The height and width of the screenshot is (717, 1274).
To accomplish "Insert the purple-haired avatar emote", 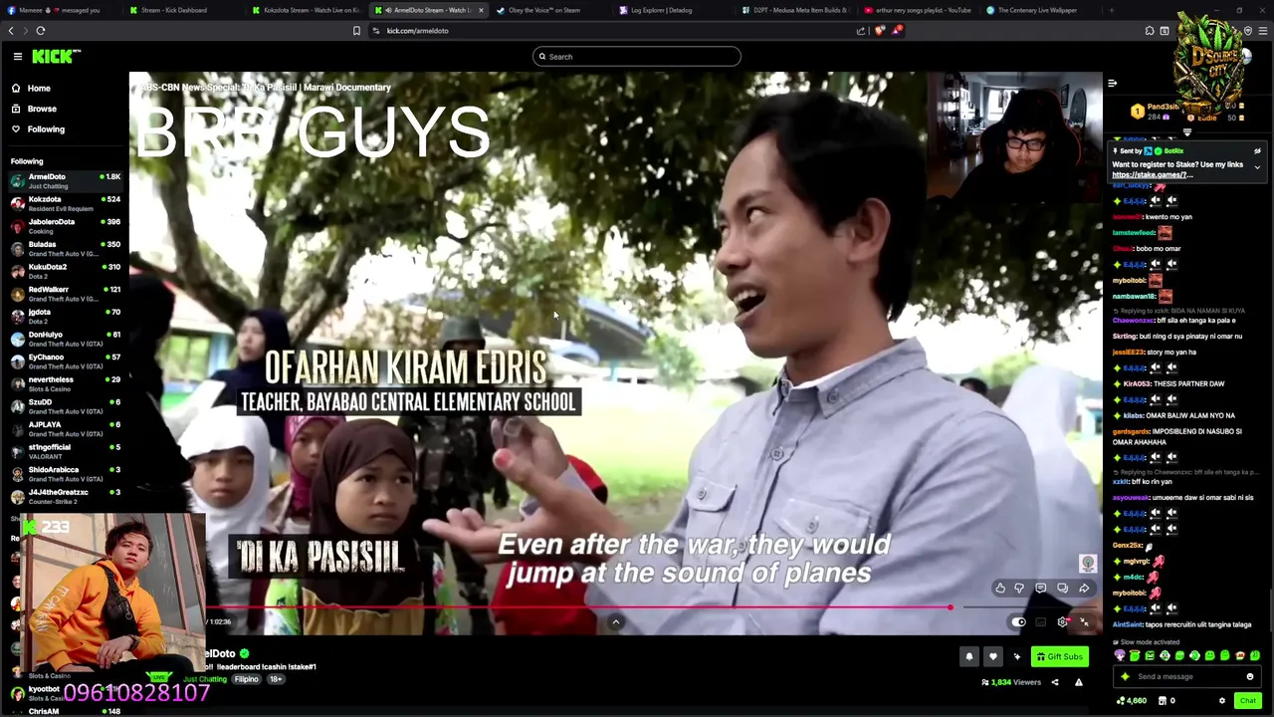I will tap(1120, 656).
